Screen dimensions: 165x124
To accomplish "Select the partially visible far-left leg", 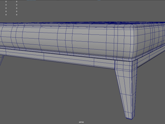I will pos(2,60).
